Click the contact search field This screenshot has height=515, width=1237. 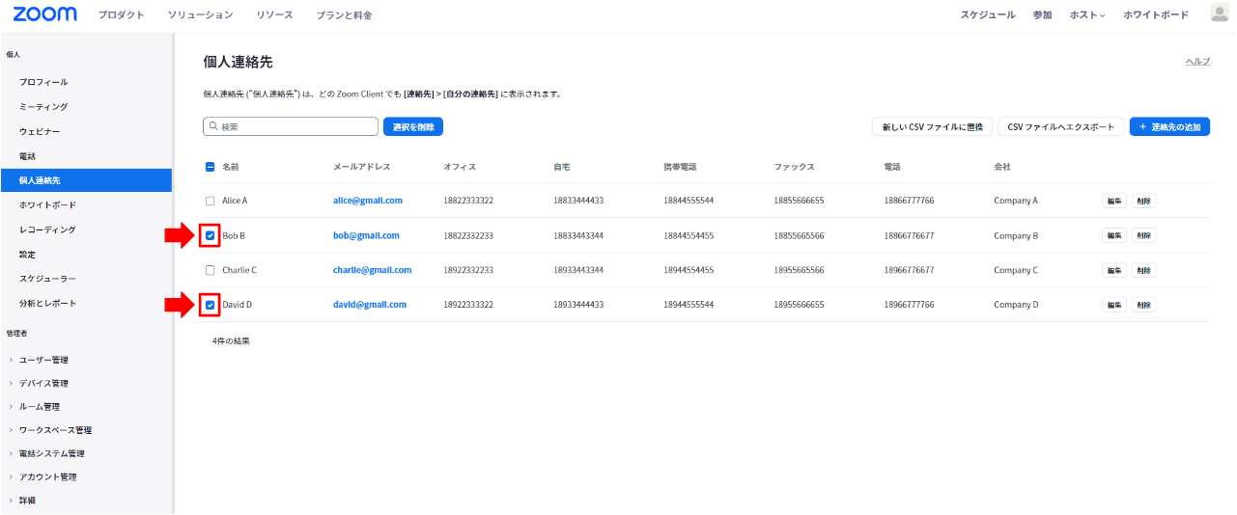pos(291,126)
